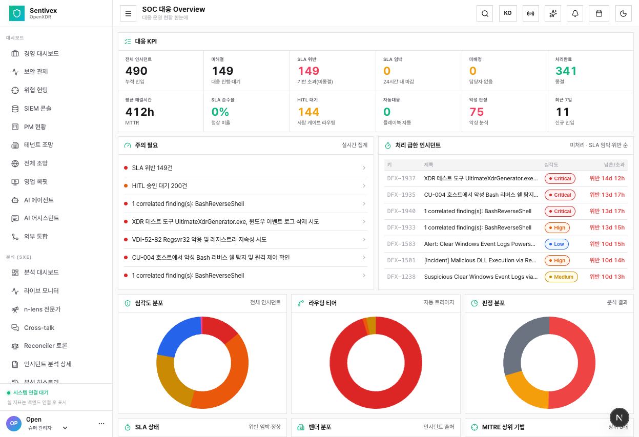Open PM 현황 in sidebar

[x=56, y=127]
